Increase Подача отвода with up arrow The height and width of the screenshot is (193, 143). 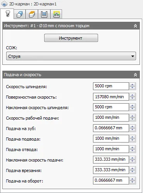pos(133,148)
